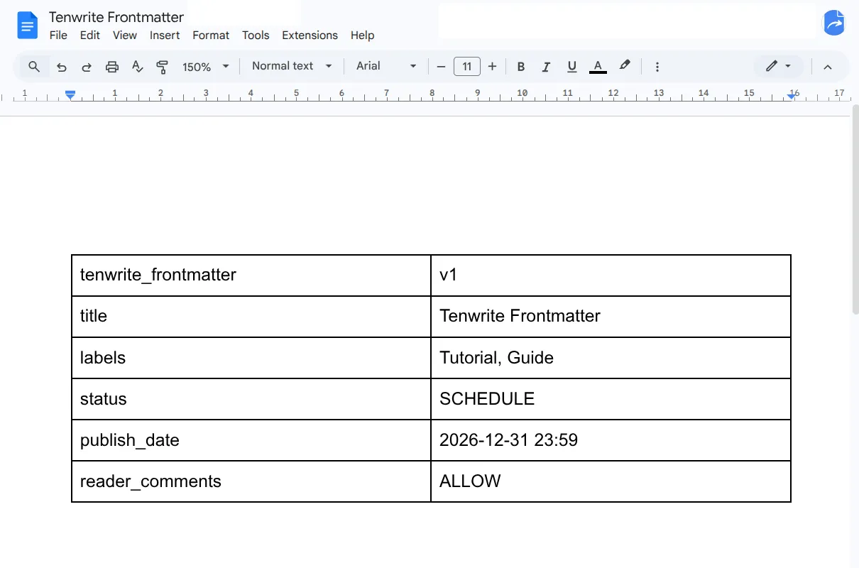Open the Format menu
This screenshot has width=859, height=568.
point(211,35)
